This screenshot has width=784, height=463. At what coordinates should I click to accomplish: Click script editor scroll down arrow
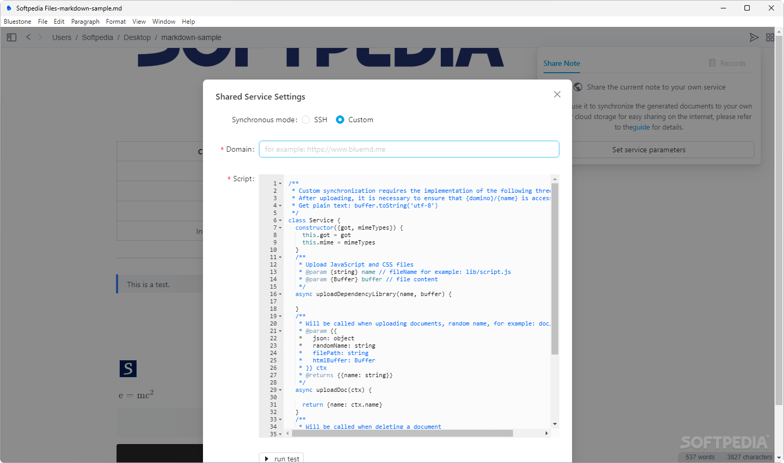tap(555, 424)
